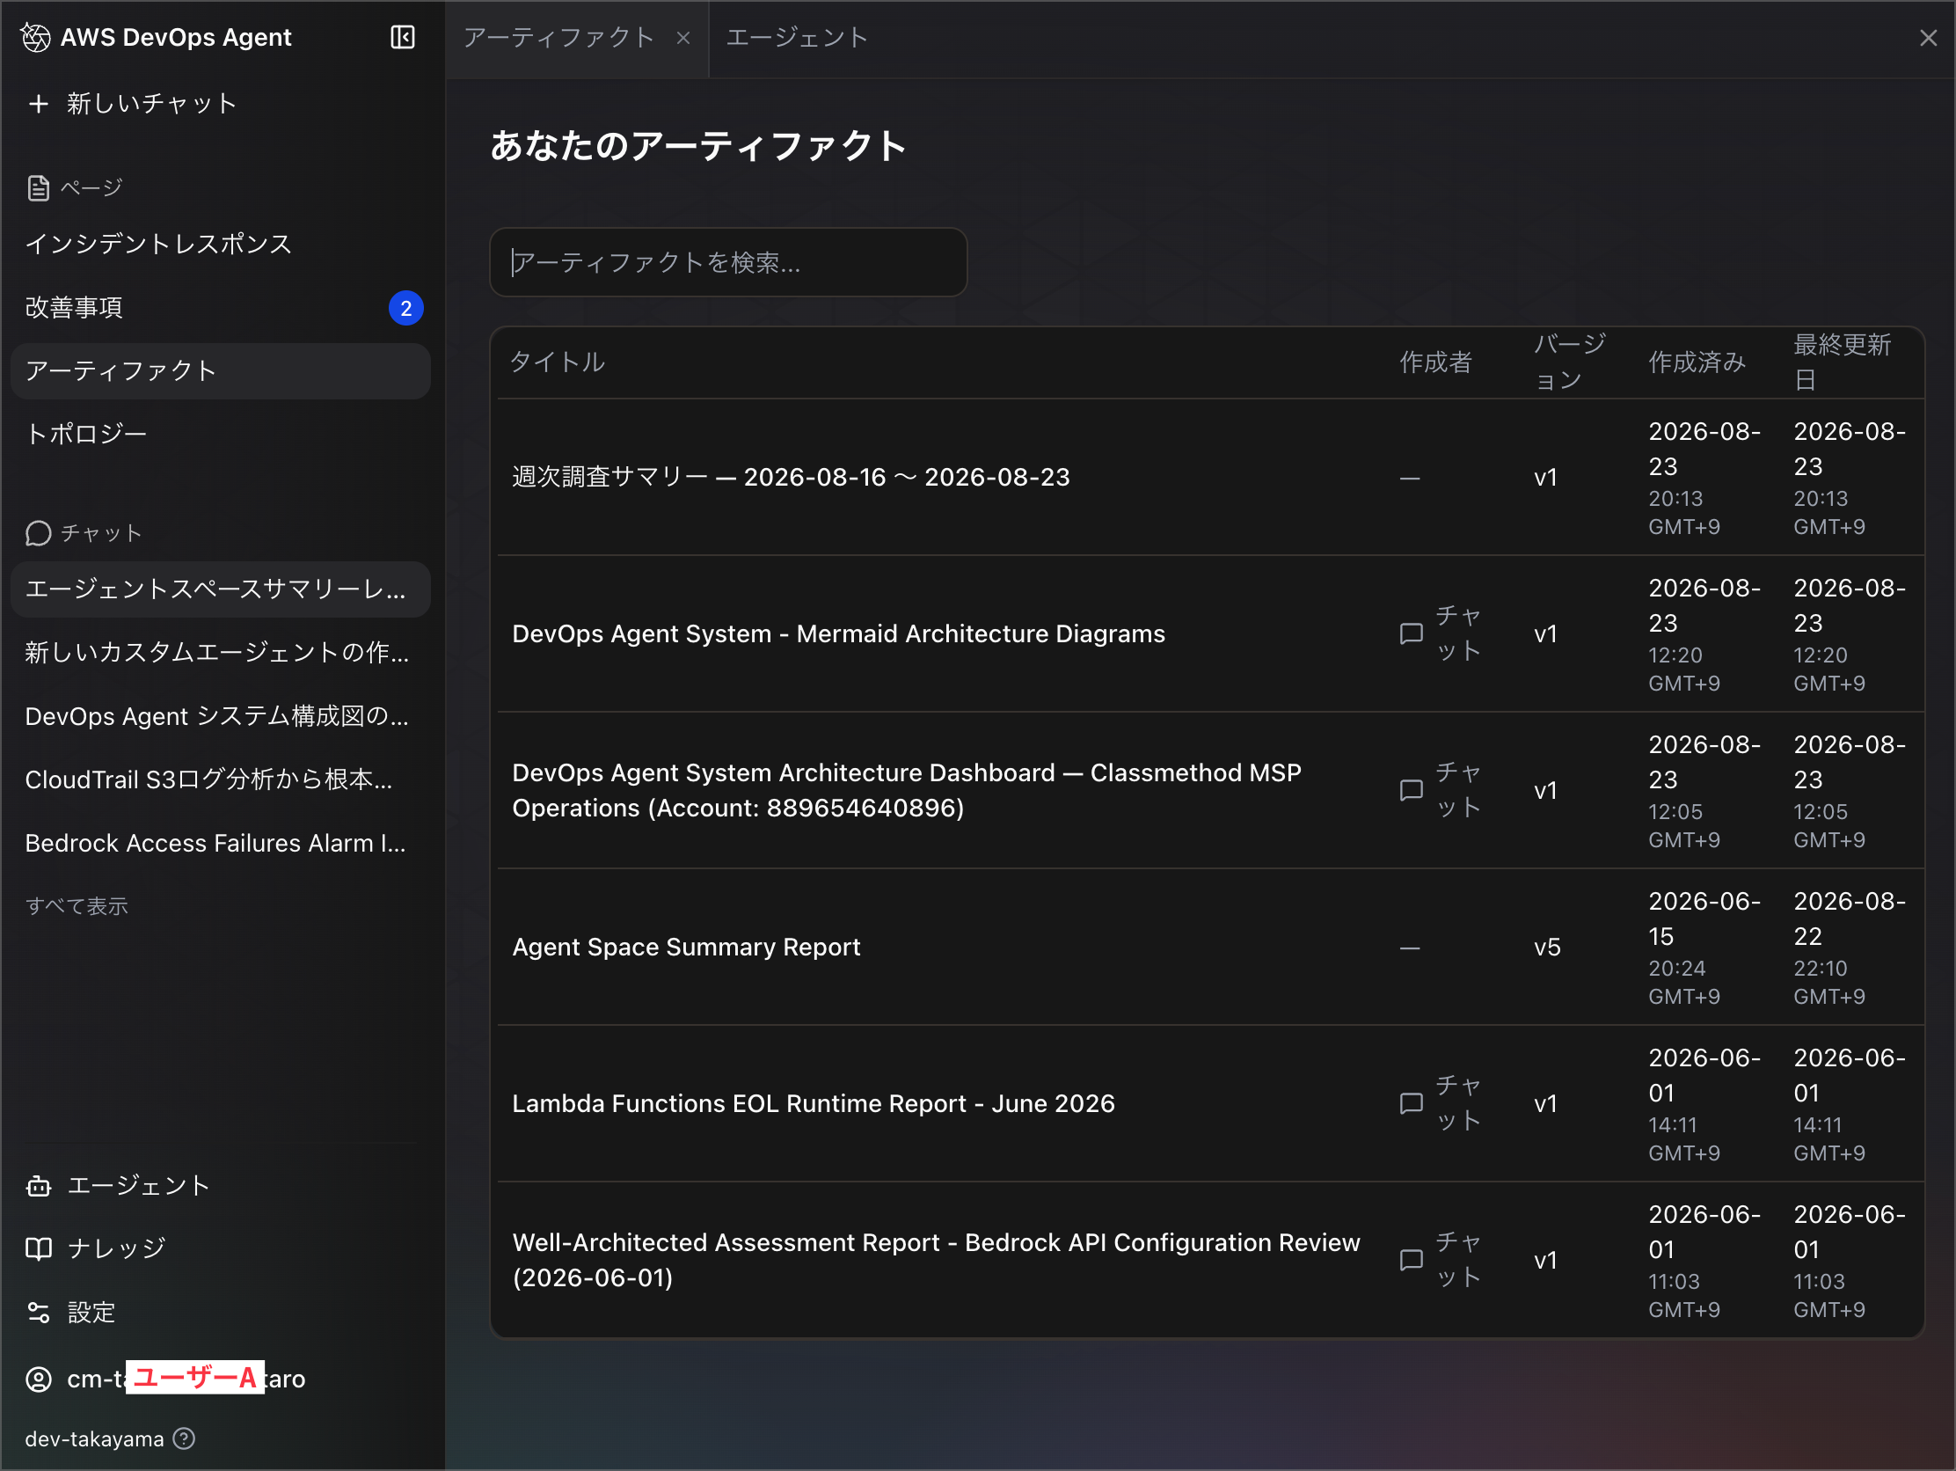Click the あなたのアーティファクト heading

coord(698,146)
